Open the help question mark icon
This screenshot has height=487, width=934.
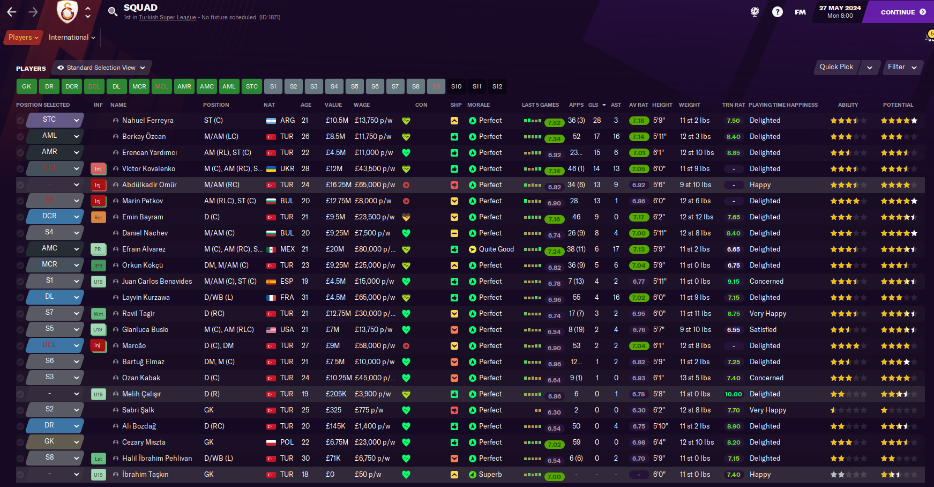(777, 12)
